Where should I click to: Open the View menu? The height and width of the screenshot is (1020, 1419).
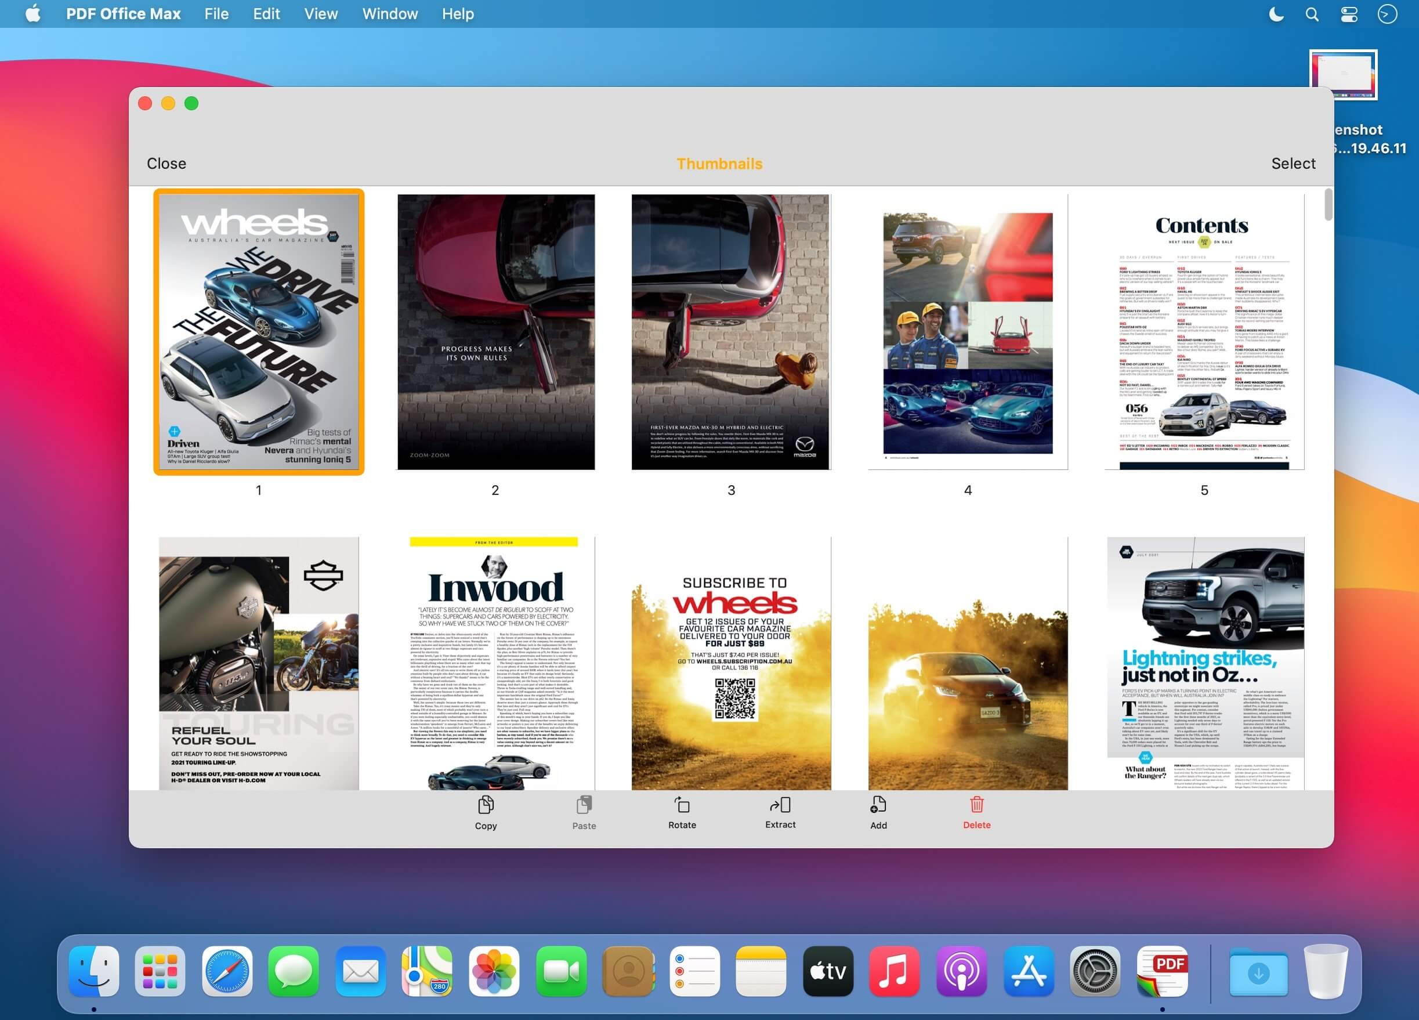tap(320, 14)
